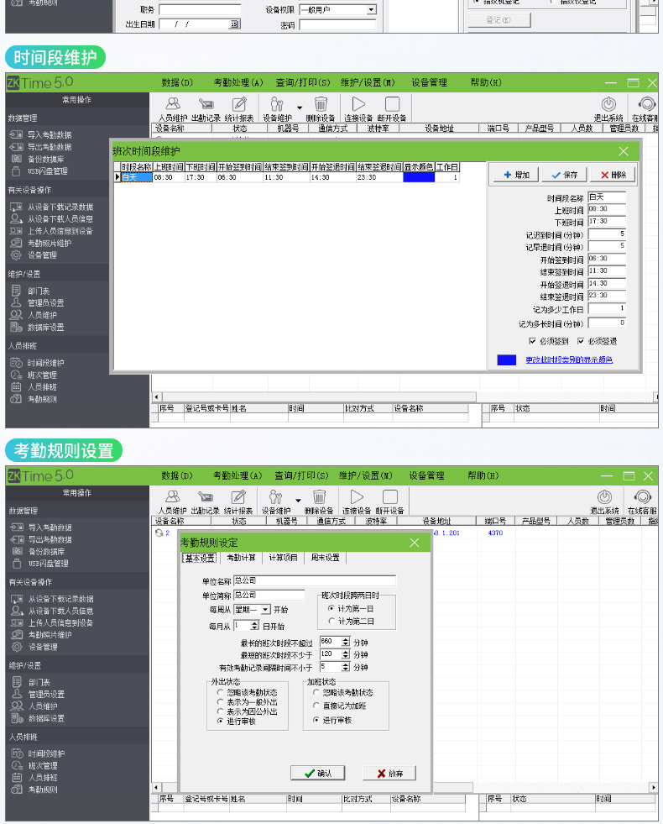This screenshot has height=824, width=663.
Task: Click the 最长的班次时段不超过 spinner arrows
Action: [345, 643]
